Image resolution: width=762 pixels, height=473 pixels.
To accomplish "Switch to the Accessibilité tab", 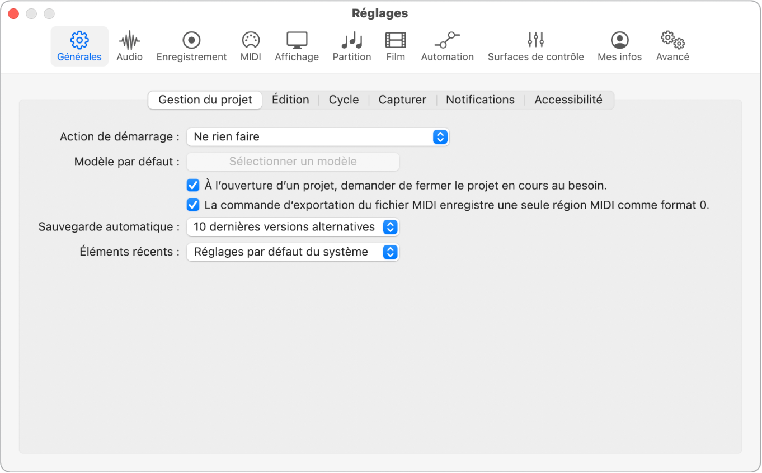I will (x=568, y=100).
